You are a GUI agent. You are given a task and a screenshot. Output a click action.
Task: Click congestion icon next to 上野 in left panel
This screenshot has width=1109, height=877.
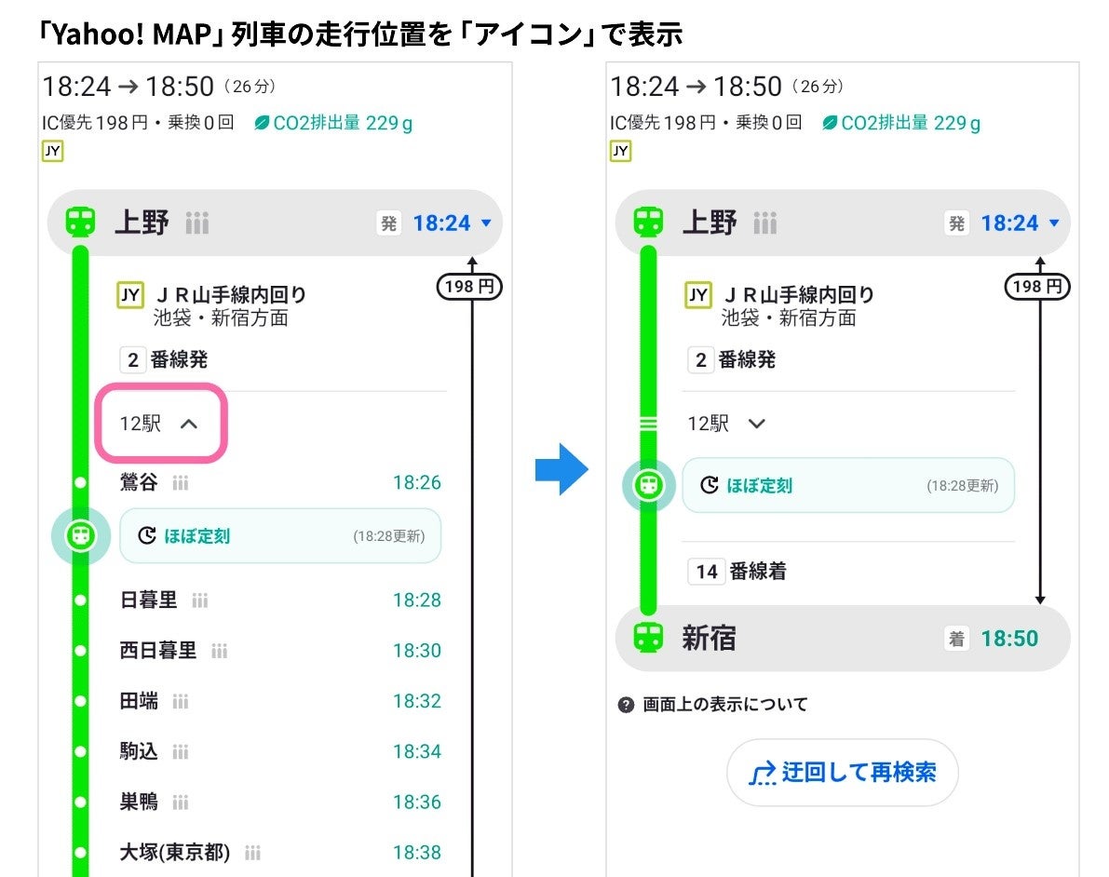[x=197, y=223]
